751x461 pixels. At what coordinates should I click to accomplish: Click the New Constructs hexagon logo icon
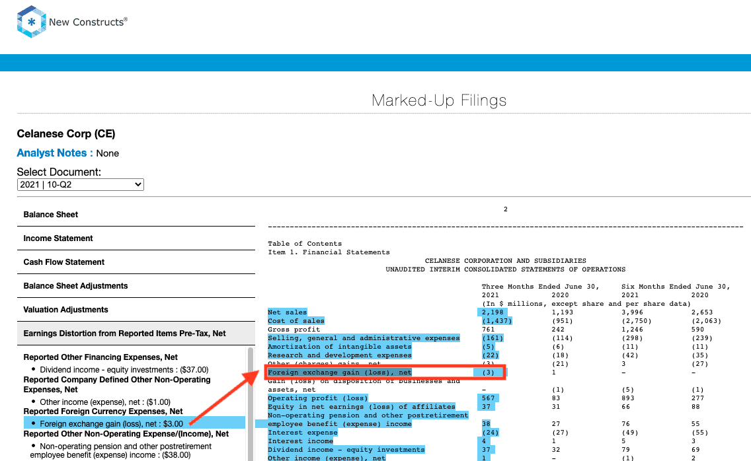(x=32, y=22)
